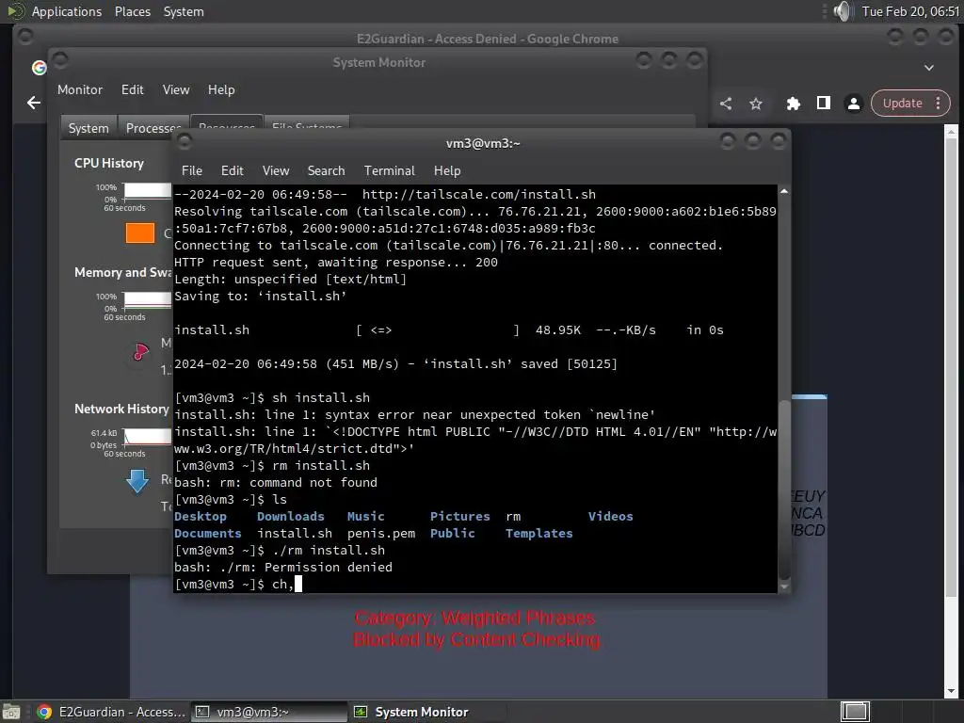
Task: Click 'Templates' directory name in terminal
Action: pyautogui.click(x=538, y=533)
